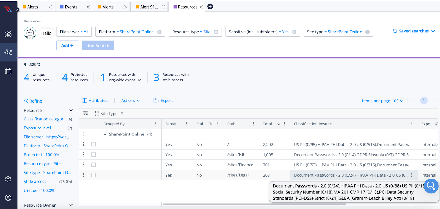Check the box for /sites/HR row

coord(94,155)
